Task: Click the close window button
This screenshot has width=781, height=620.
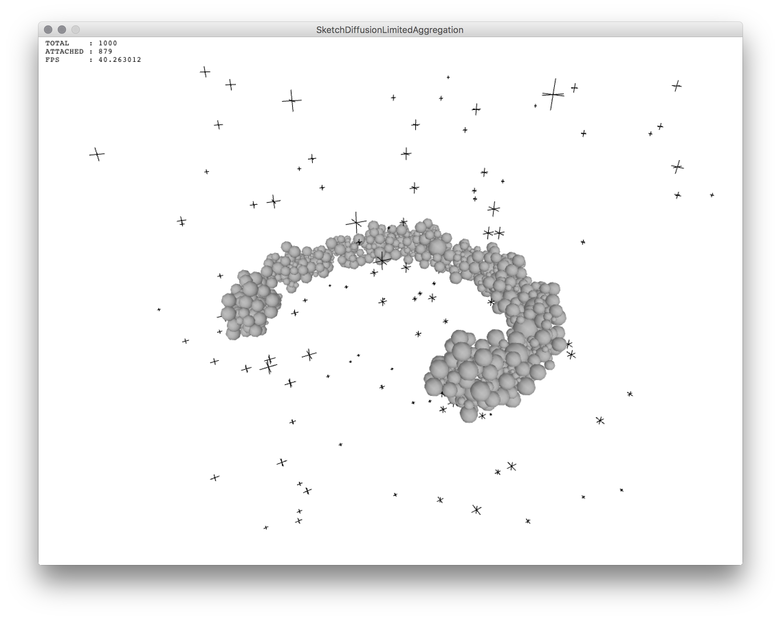Action: [x=48, y=30]
